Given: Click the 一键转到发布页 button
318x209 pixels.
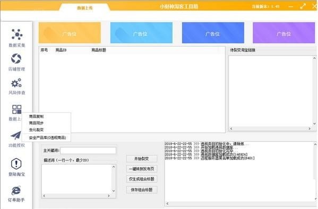Looking at the screenshot, I should [142, 169].
